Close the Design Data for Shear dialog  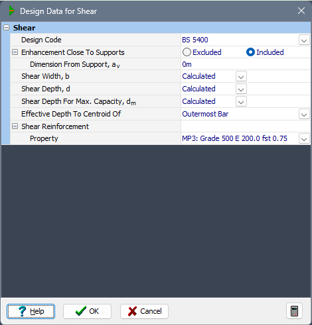click(x=301, y=11)
